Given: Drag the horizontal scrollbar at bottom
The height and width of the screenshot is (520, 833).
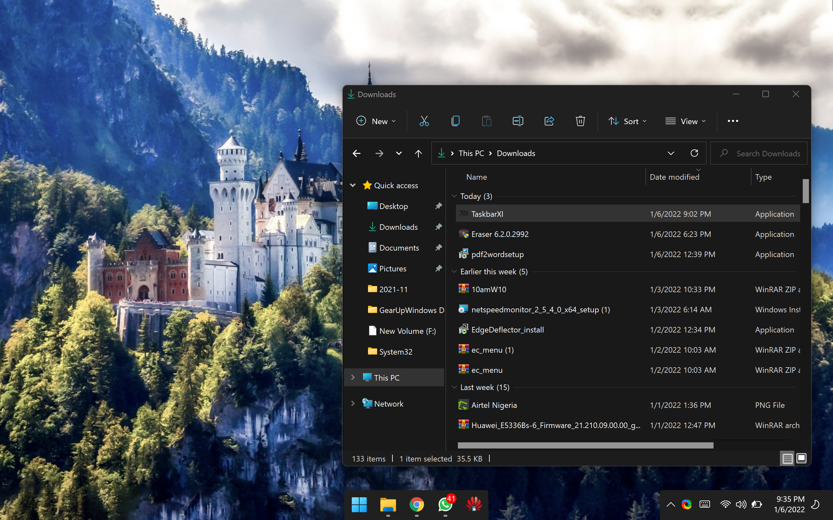Looking at the screenshot, I should (x=582, y=445).
